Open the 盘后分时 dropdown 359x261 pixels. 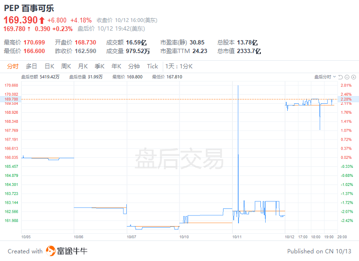(325, 77)
